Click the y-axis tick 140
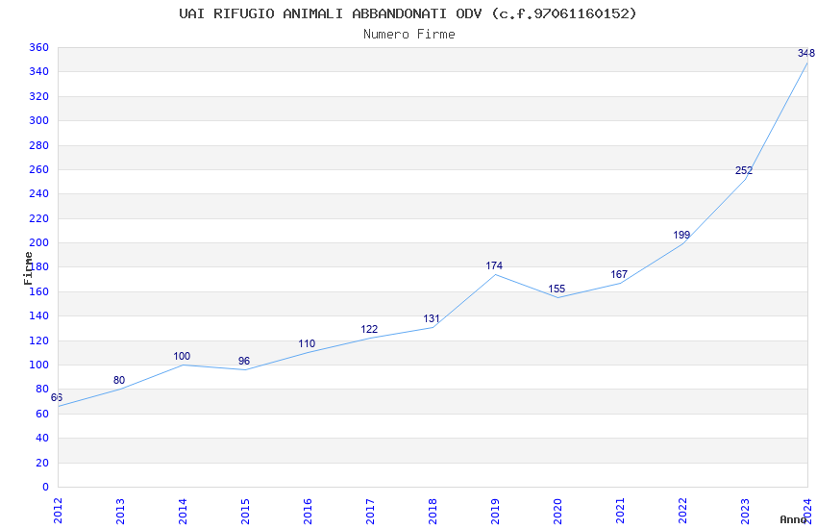The height and width of the screenshot is (529, 817). (38, 315)
